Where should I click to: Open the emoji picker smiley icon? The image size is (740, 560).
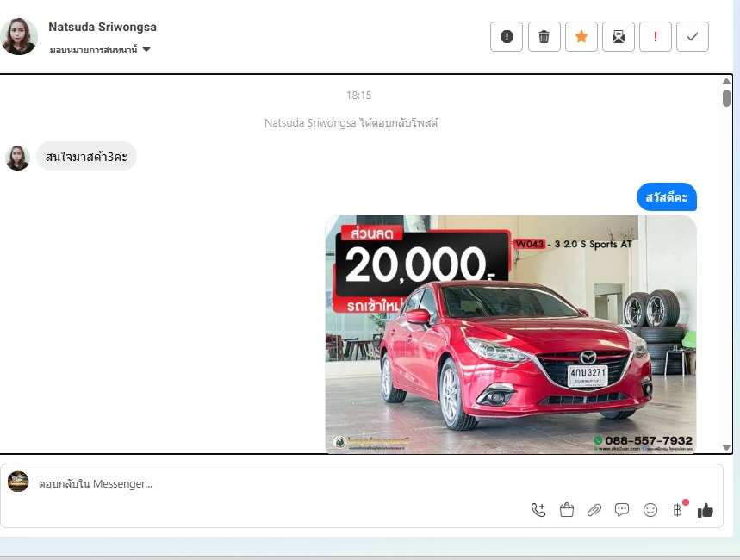650,510
